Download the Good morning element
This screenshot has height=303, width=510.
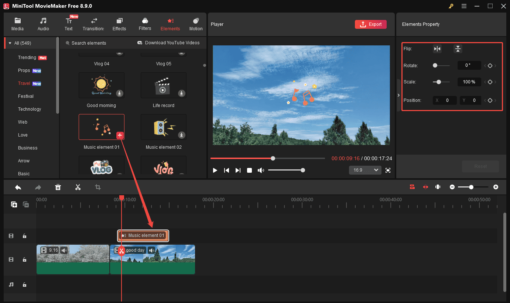coord(120,93)
